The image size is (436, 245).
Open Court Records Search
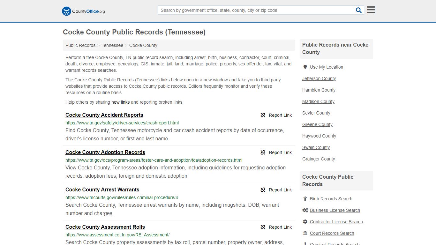[332, 233]
